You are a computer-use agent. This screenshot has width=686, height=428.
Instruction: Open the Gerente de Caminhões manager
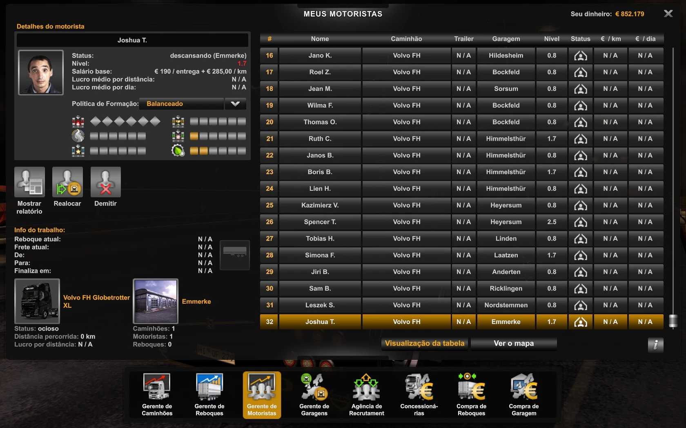(157, 394)
